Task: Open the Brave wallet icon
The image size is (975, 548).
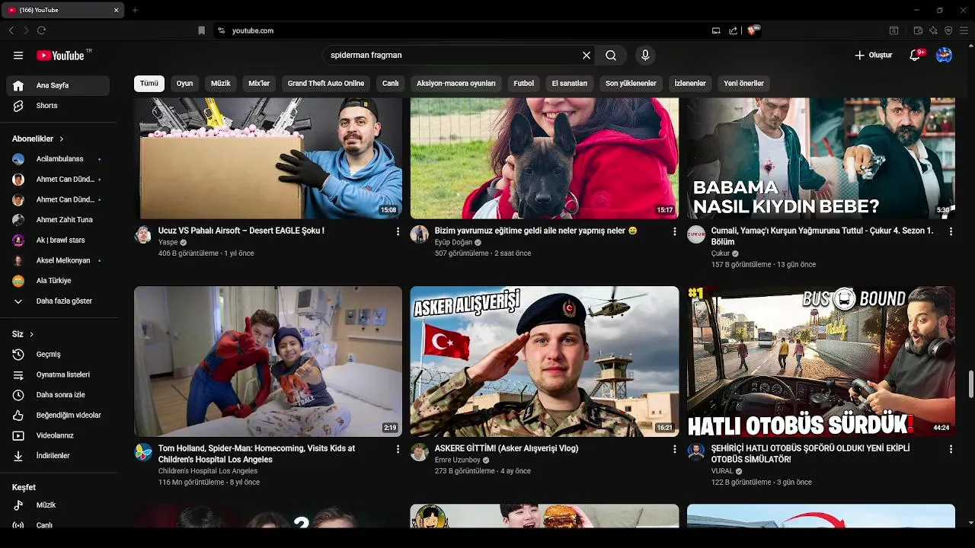Action: [x=918, y=30]
